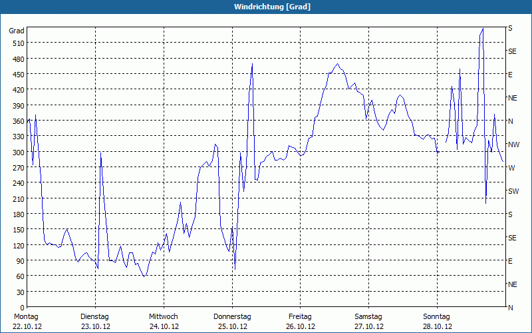Click the 'Mittwoch' day label
This screenshot has height=333, width=532.
(164, 317)
